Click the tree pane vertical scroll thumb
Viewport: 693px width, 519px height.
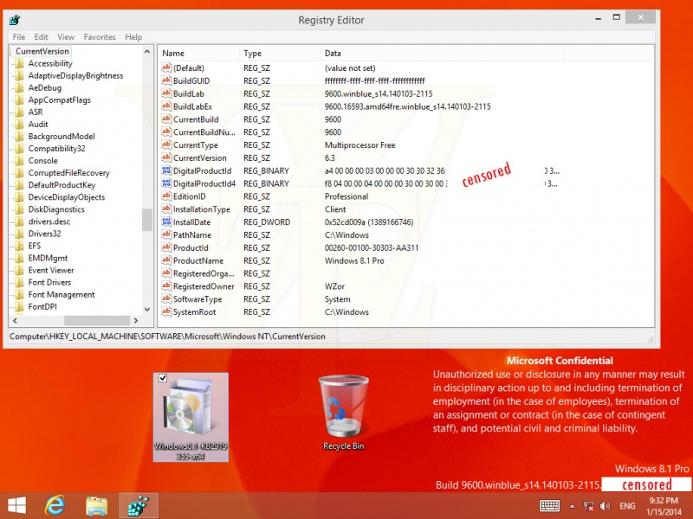click(x=147, y=220)
